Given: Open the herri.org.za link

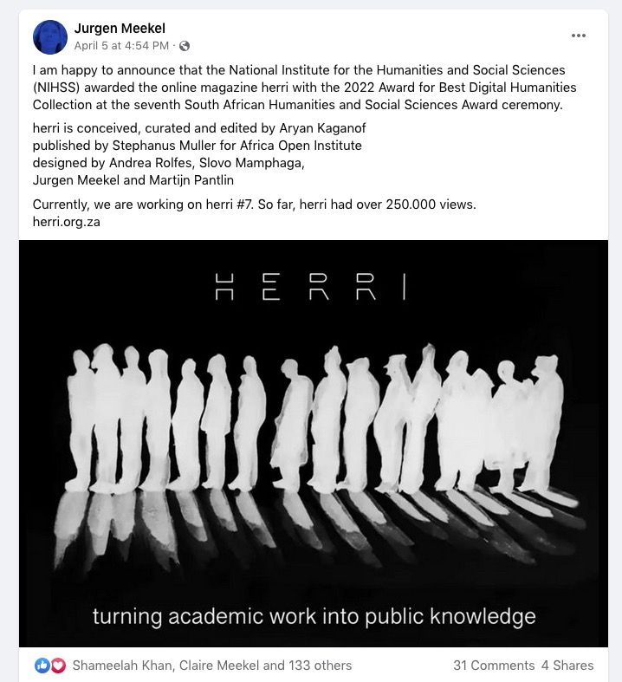Looking at the screenshot, I should [67, 222].
